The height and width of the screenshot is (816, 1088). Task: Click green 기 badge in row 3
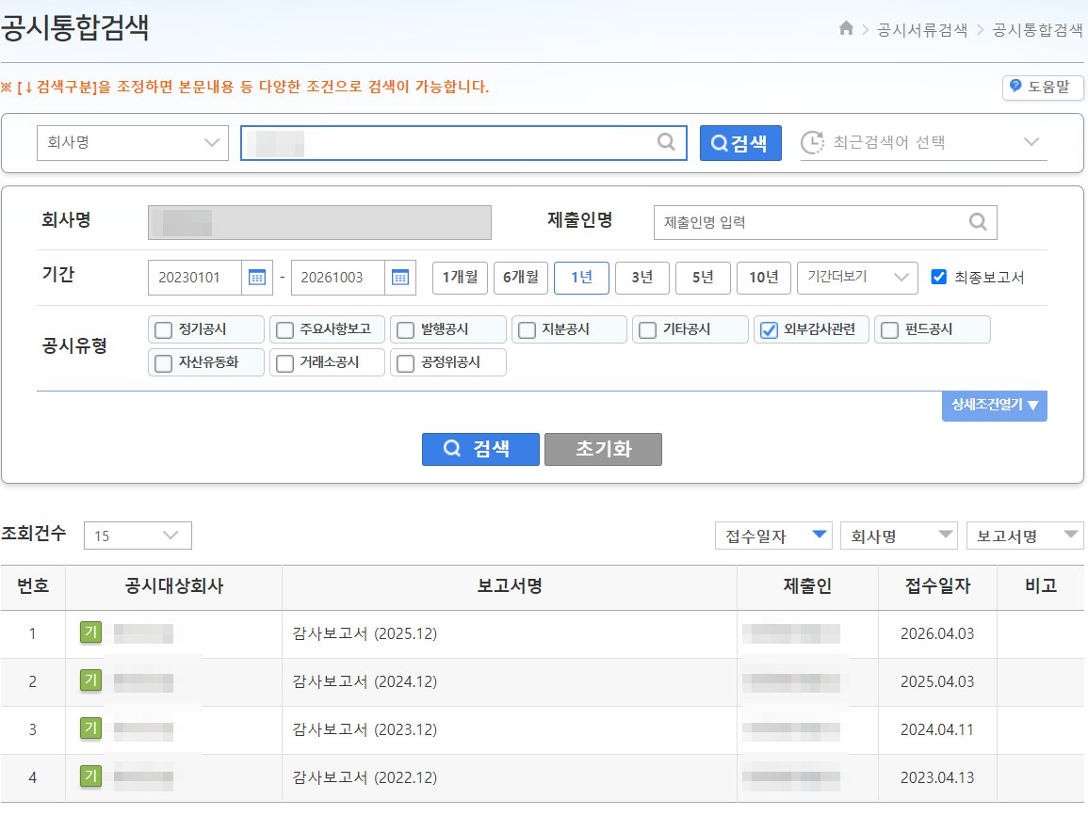click(x=90, y=728)
